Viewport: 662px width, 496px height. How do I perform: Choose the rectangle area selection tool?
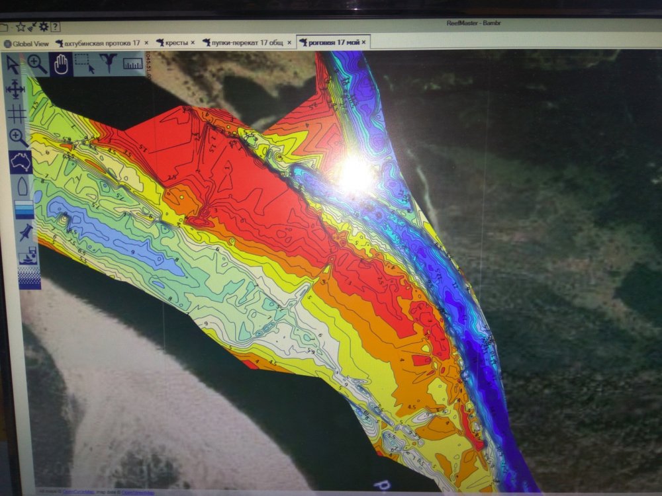[84, 64]
